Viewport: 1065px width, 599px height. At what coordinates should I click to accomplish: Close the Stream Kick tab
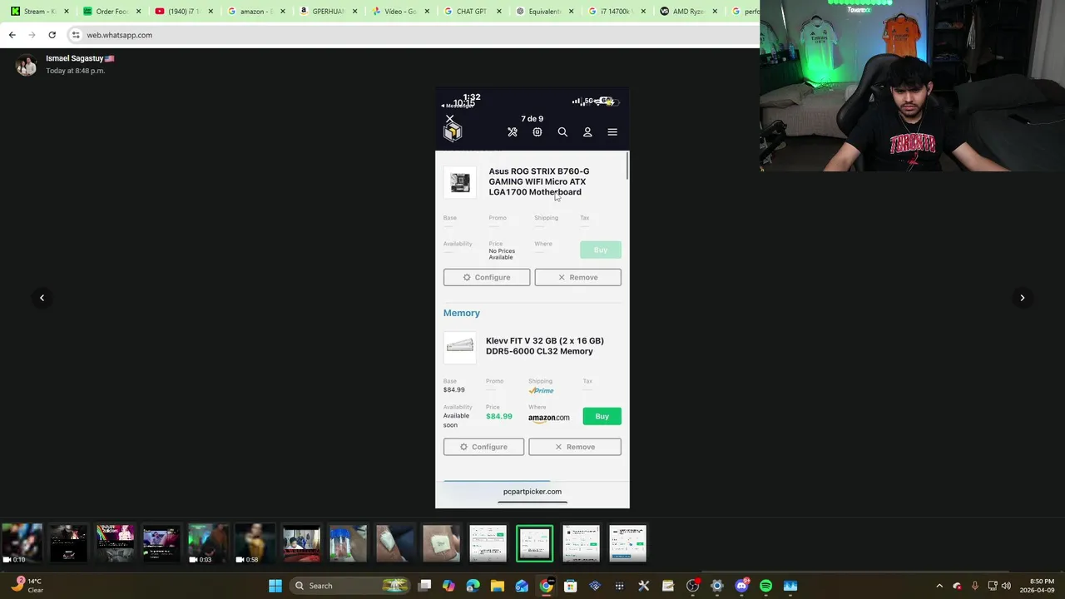67,12
